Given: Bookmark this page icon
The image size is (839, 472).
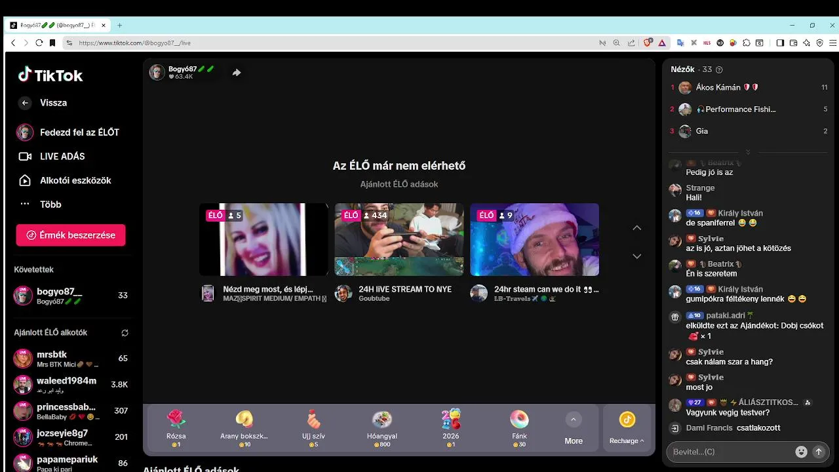Looking at the screenshot, I should click(52, 43).
